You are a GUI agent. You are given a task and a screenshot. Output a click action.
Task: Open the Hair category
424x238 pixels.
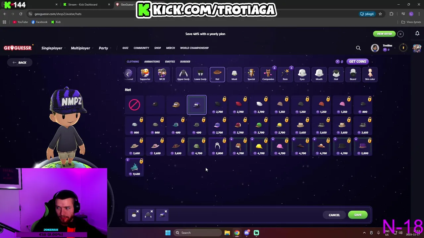pos(336,74)
